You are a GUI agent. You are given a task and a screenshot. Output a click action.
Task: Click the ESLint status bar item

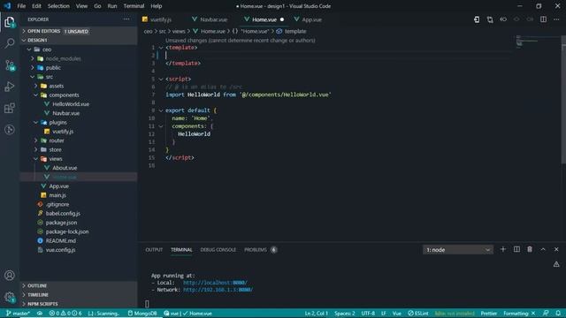[418, 314]
